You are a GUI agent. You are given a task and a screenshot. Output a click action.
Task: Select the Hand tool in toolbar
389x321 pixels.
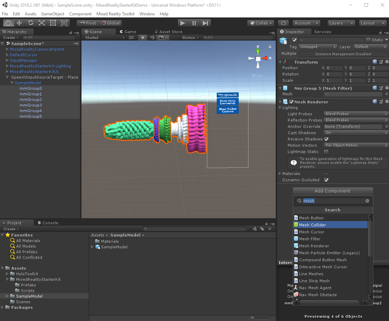coord(8,23)
